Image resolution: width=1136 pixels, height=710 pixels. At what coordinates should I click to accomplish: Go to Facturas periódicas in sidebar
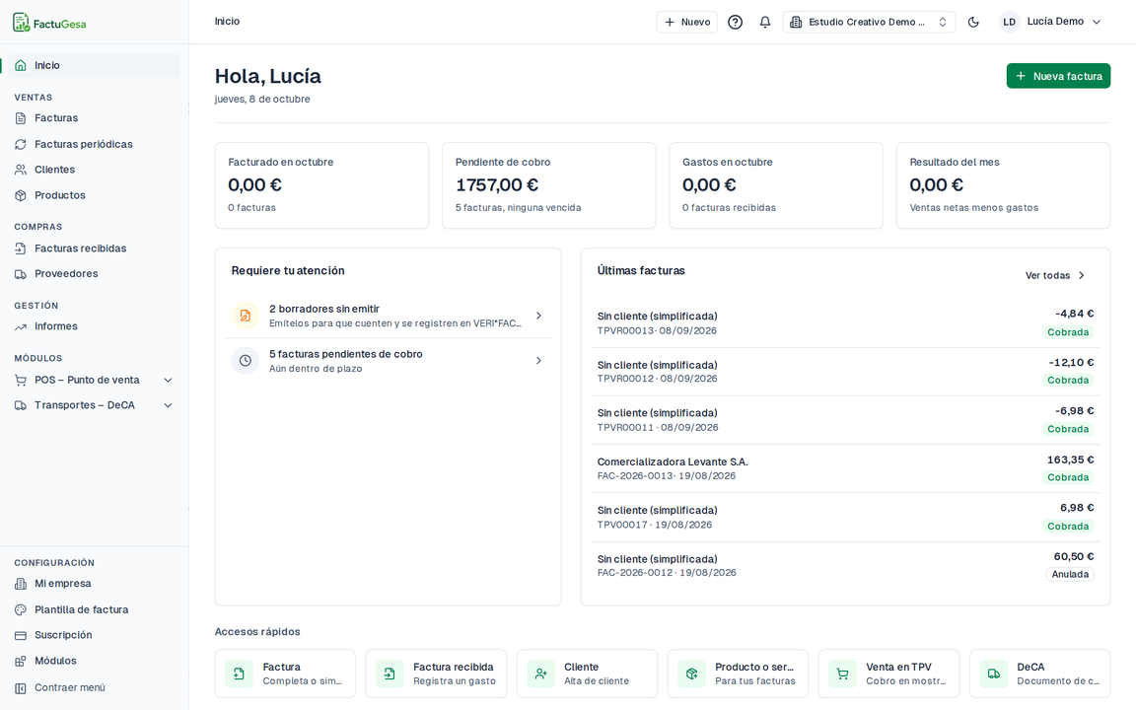(83, 144)
